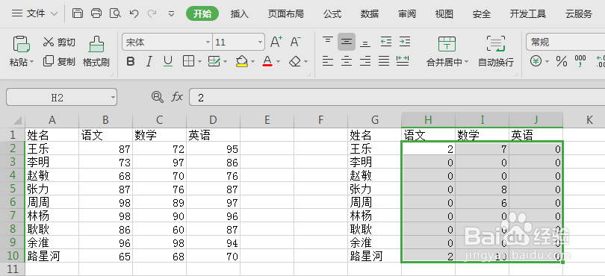Apply thousands separator format

point(580,61)
